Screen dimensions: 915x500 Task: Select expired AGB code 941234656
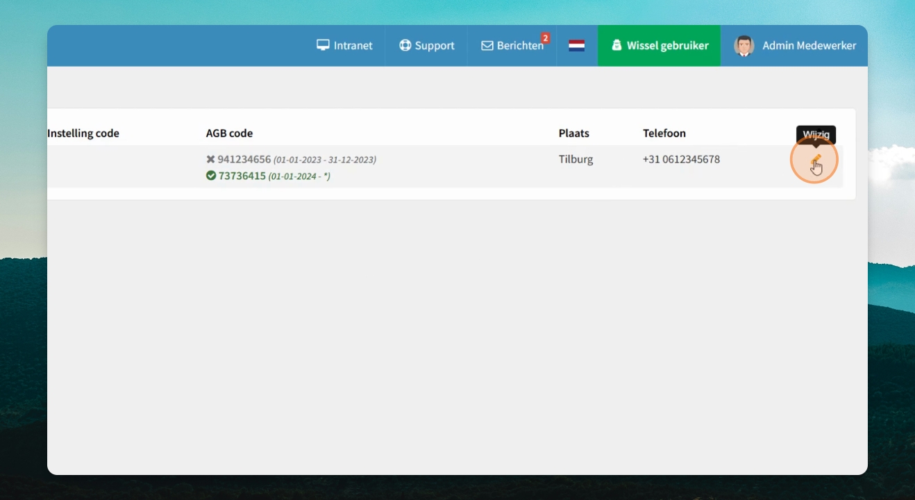pos(244,159)
